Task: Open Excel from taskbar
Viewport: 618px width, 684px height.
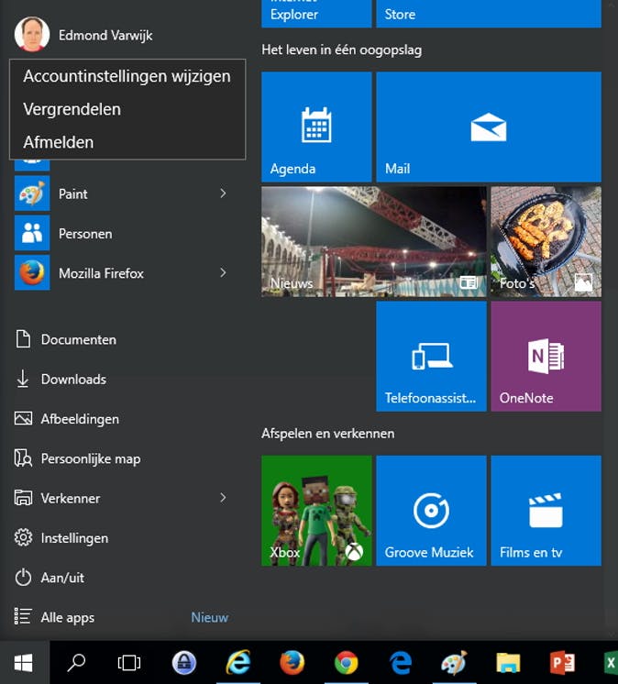Action: pyautogui.click(x=610, y=663)
